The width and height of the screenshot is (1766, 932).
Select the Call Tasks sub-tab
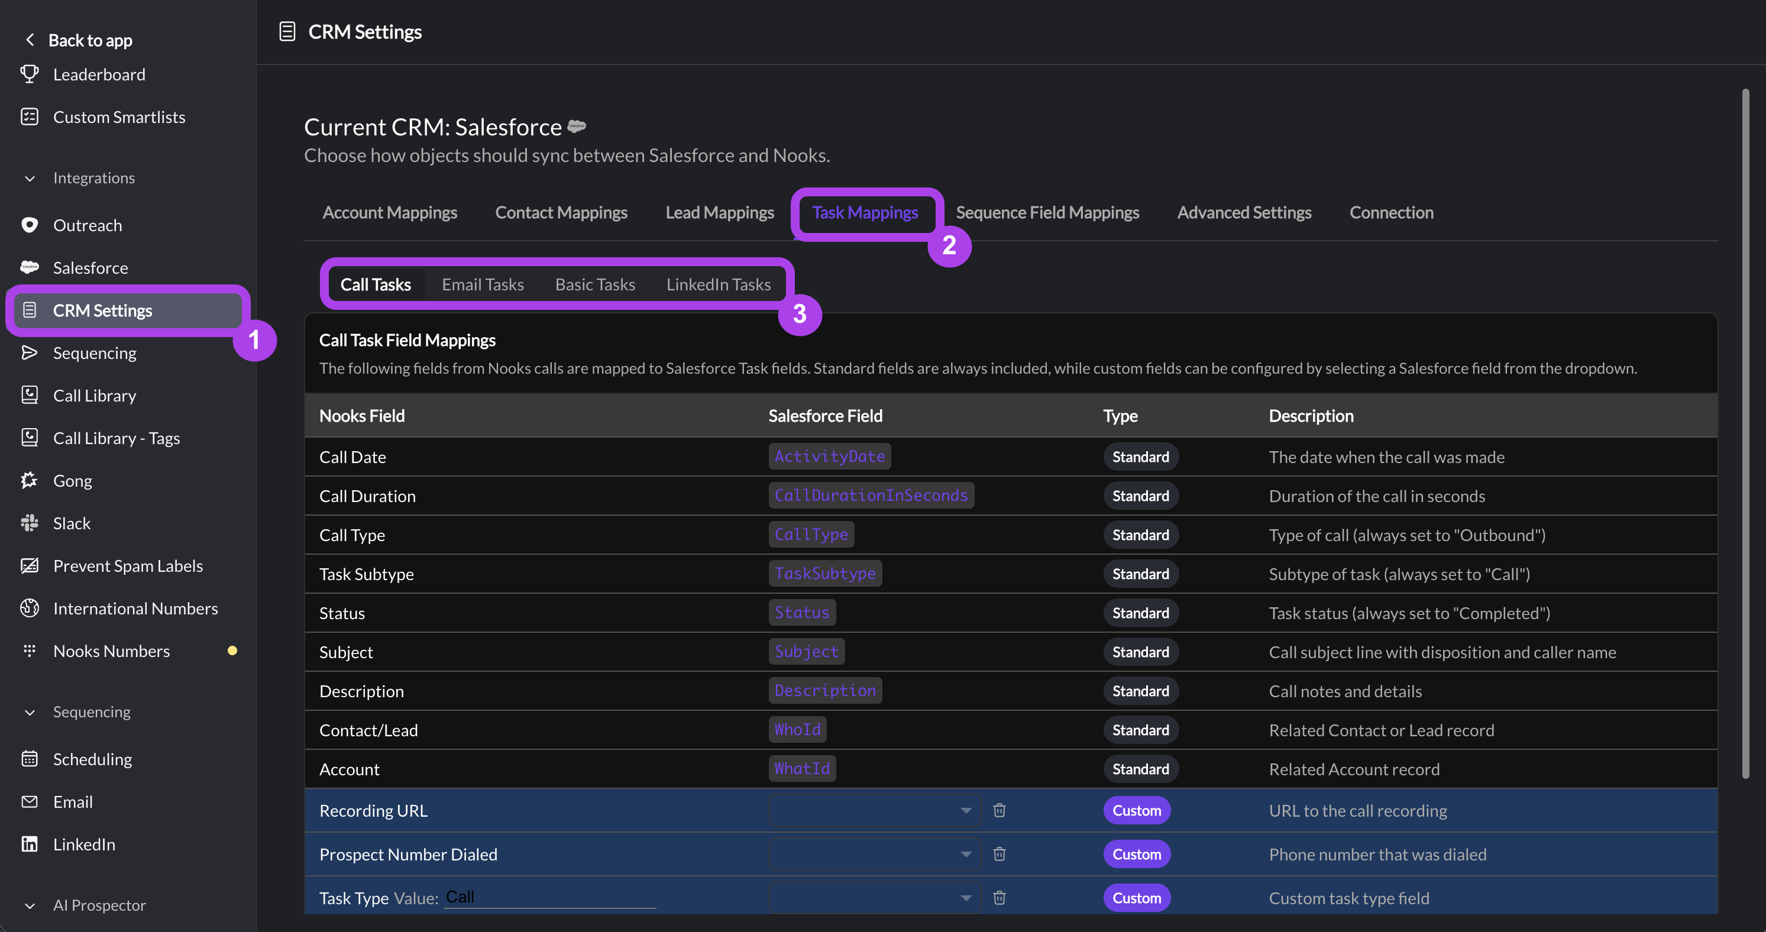[x=376, y=284]
